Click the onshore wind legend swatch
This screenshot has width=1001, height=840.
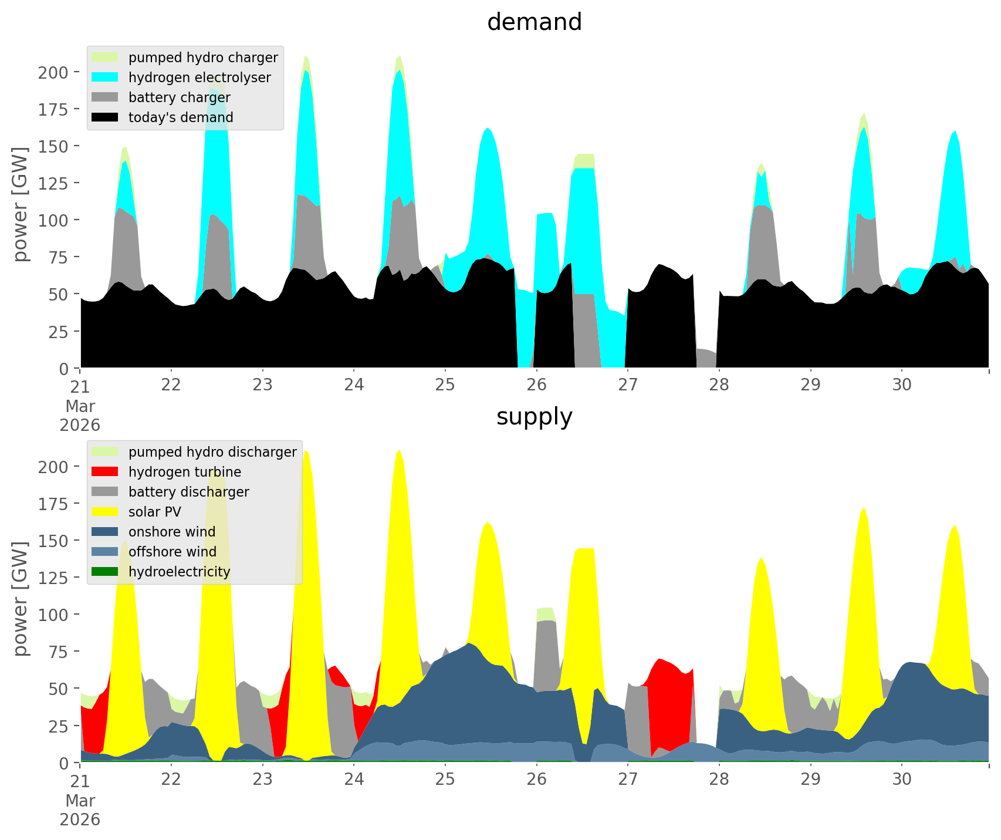point(105,532)
